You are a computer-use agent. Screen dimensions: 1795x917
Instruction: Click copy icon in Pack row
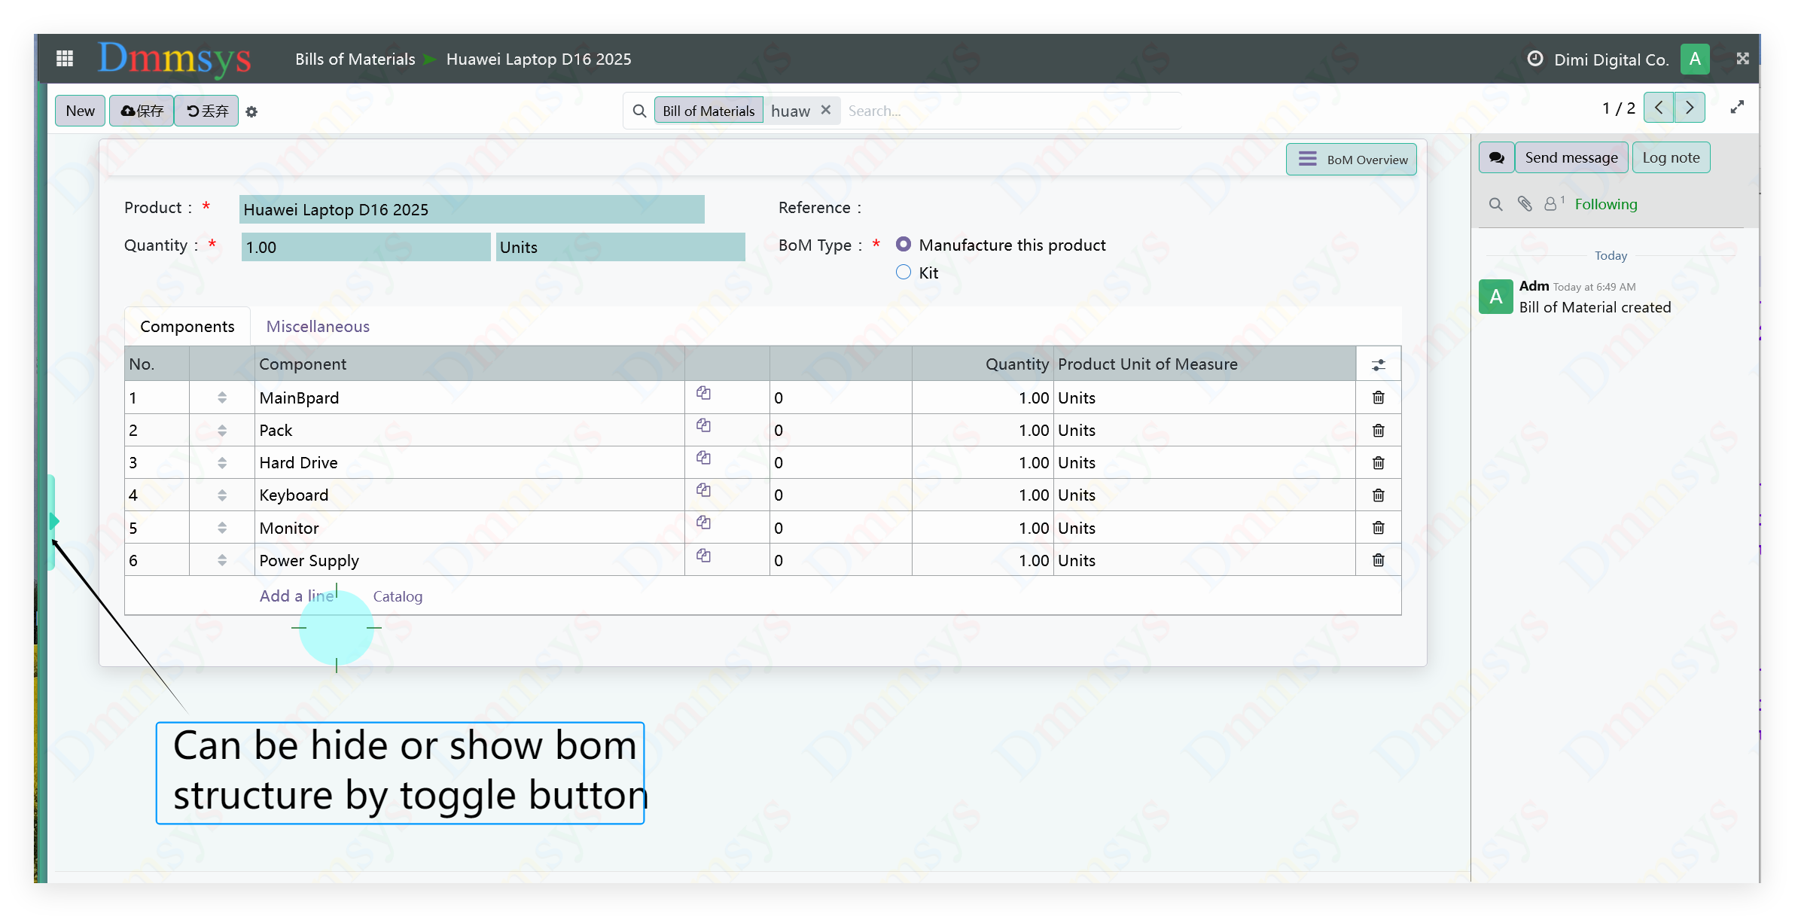click(x=703, y=425)
